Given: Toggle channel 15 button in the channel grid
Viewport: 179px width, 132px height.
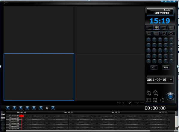Looking at the screenshot, I should [171, 50].
